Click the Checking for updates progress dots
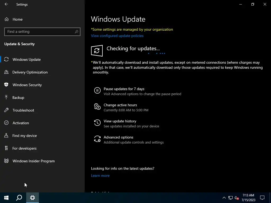 [x=157, y=53]
